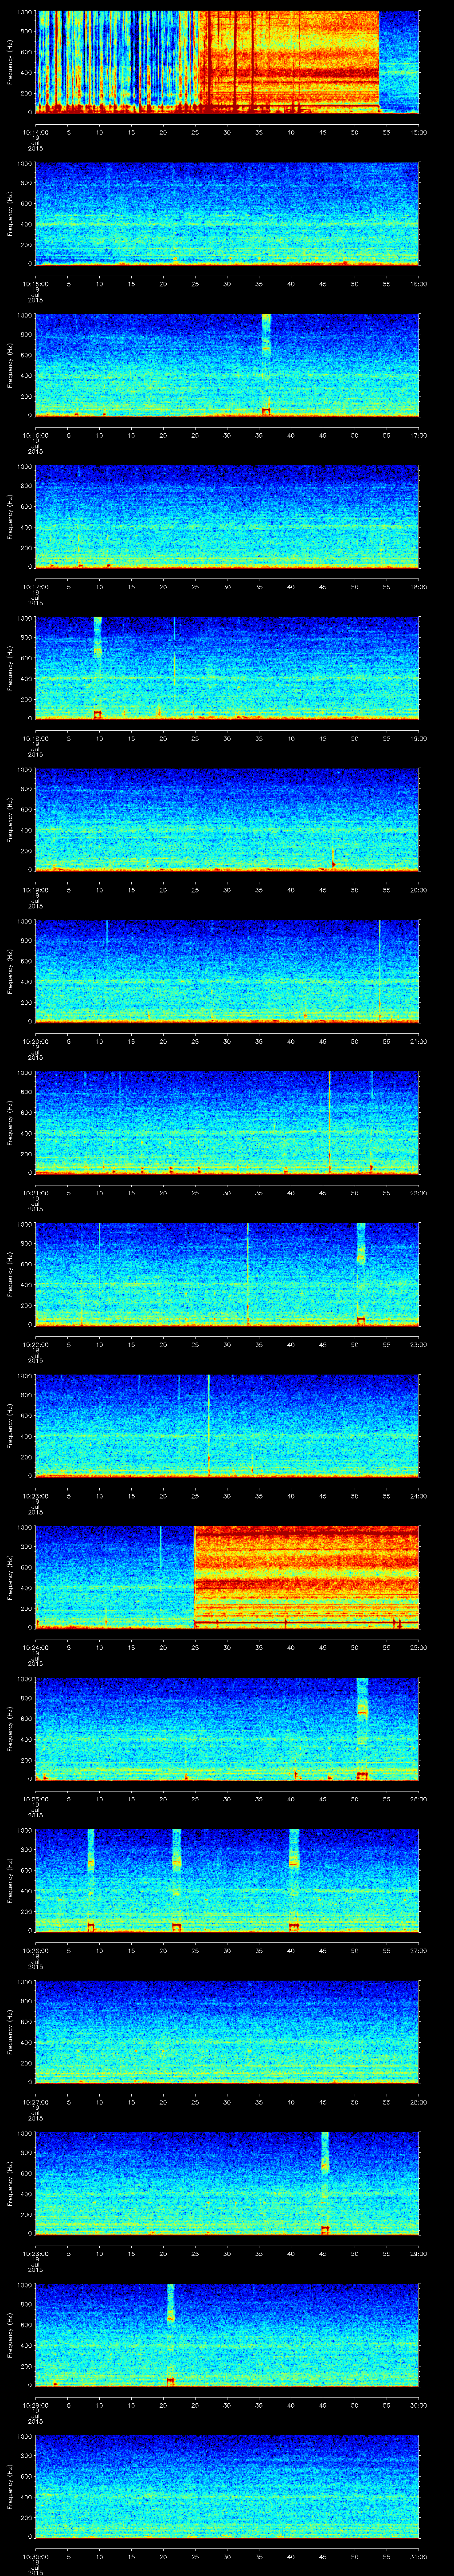Image resolution: width=454 pixels, height=2576 pixels.
Task: Open the spectrogram panel starting at 10:14:00
Action: tap(227, 62)
